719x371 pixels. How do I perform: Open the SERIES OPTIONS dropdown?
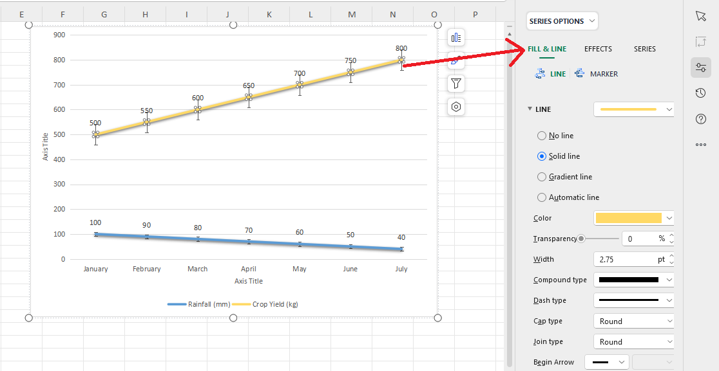coord(562,21)
